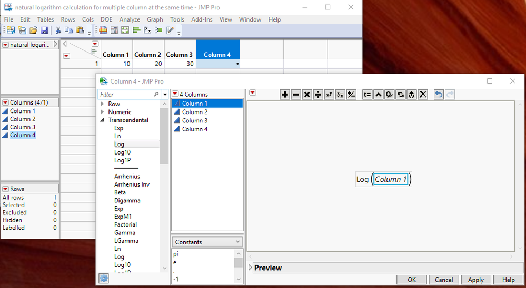
Task: Expand the Preview section
Action: (x=250, y=268)
